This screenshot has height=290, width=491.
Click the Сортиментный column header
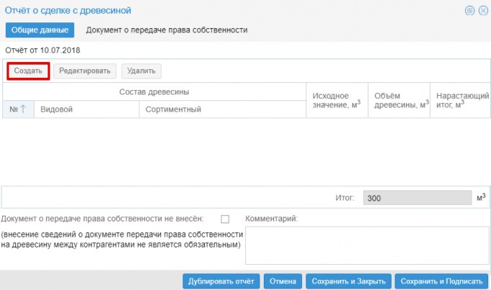pos(223,110)
